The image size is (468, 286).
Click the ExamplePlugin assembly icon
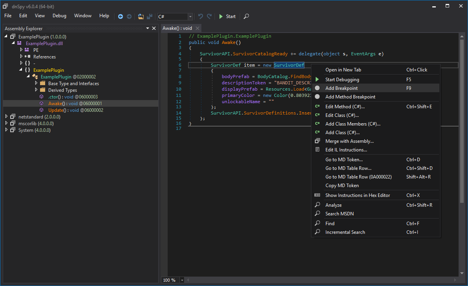click(x=13, y=36)
